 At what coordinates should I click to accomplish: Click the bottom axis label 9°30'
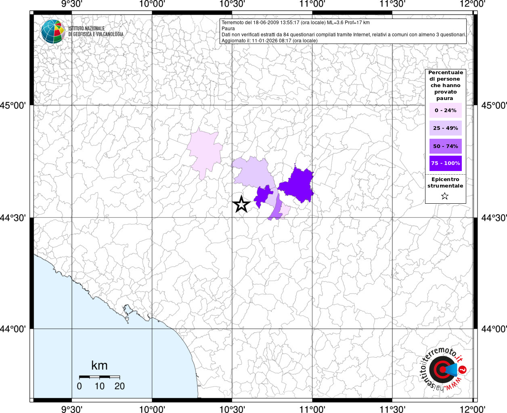72,409
